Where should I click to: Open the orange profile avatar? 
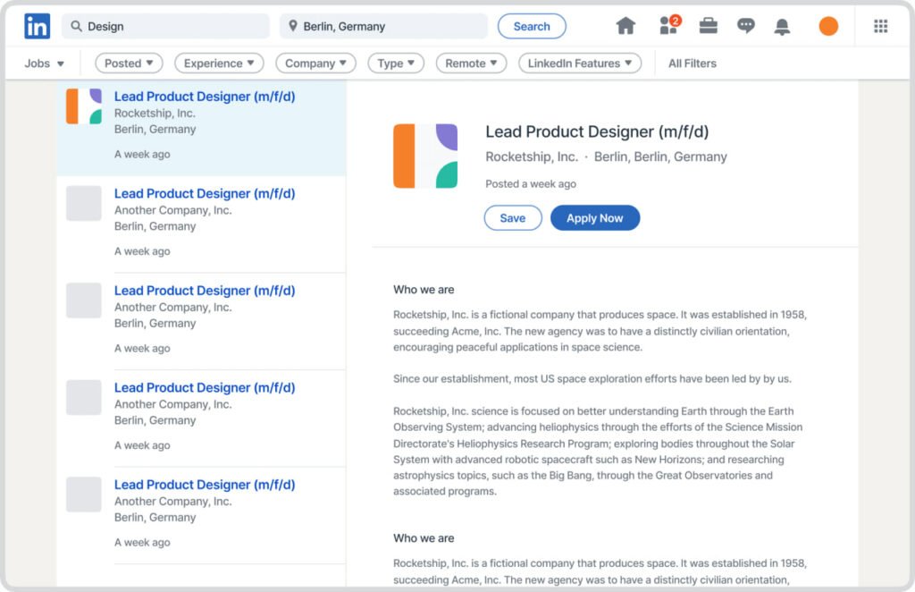click(x=828, y=26)
